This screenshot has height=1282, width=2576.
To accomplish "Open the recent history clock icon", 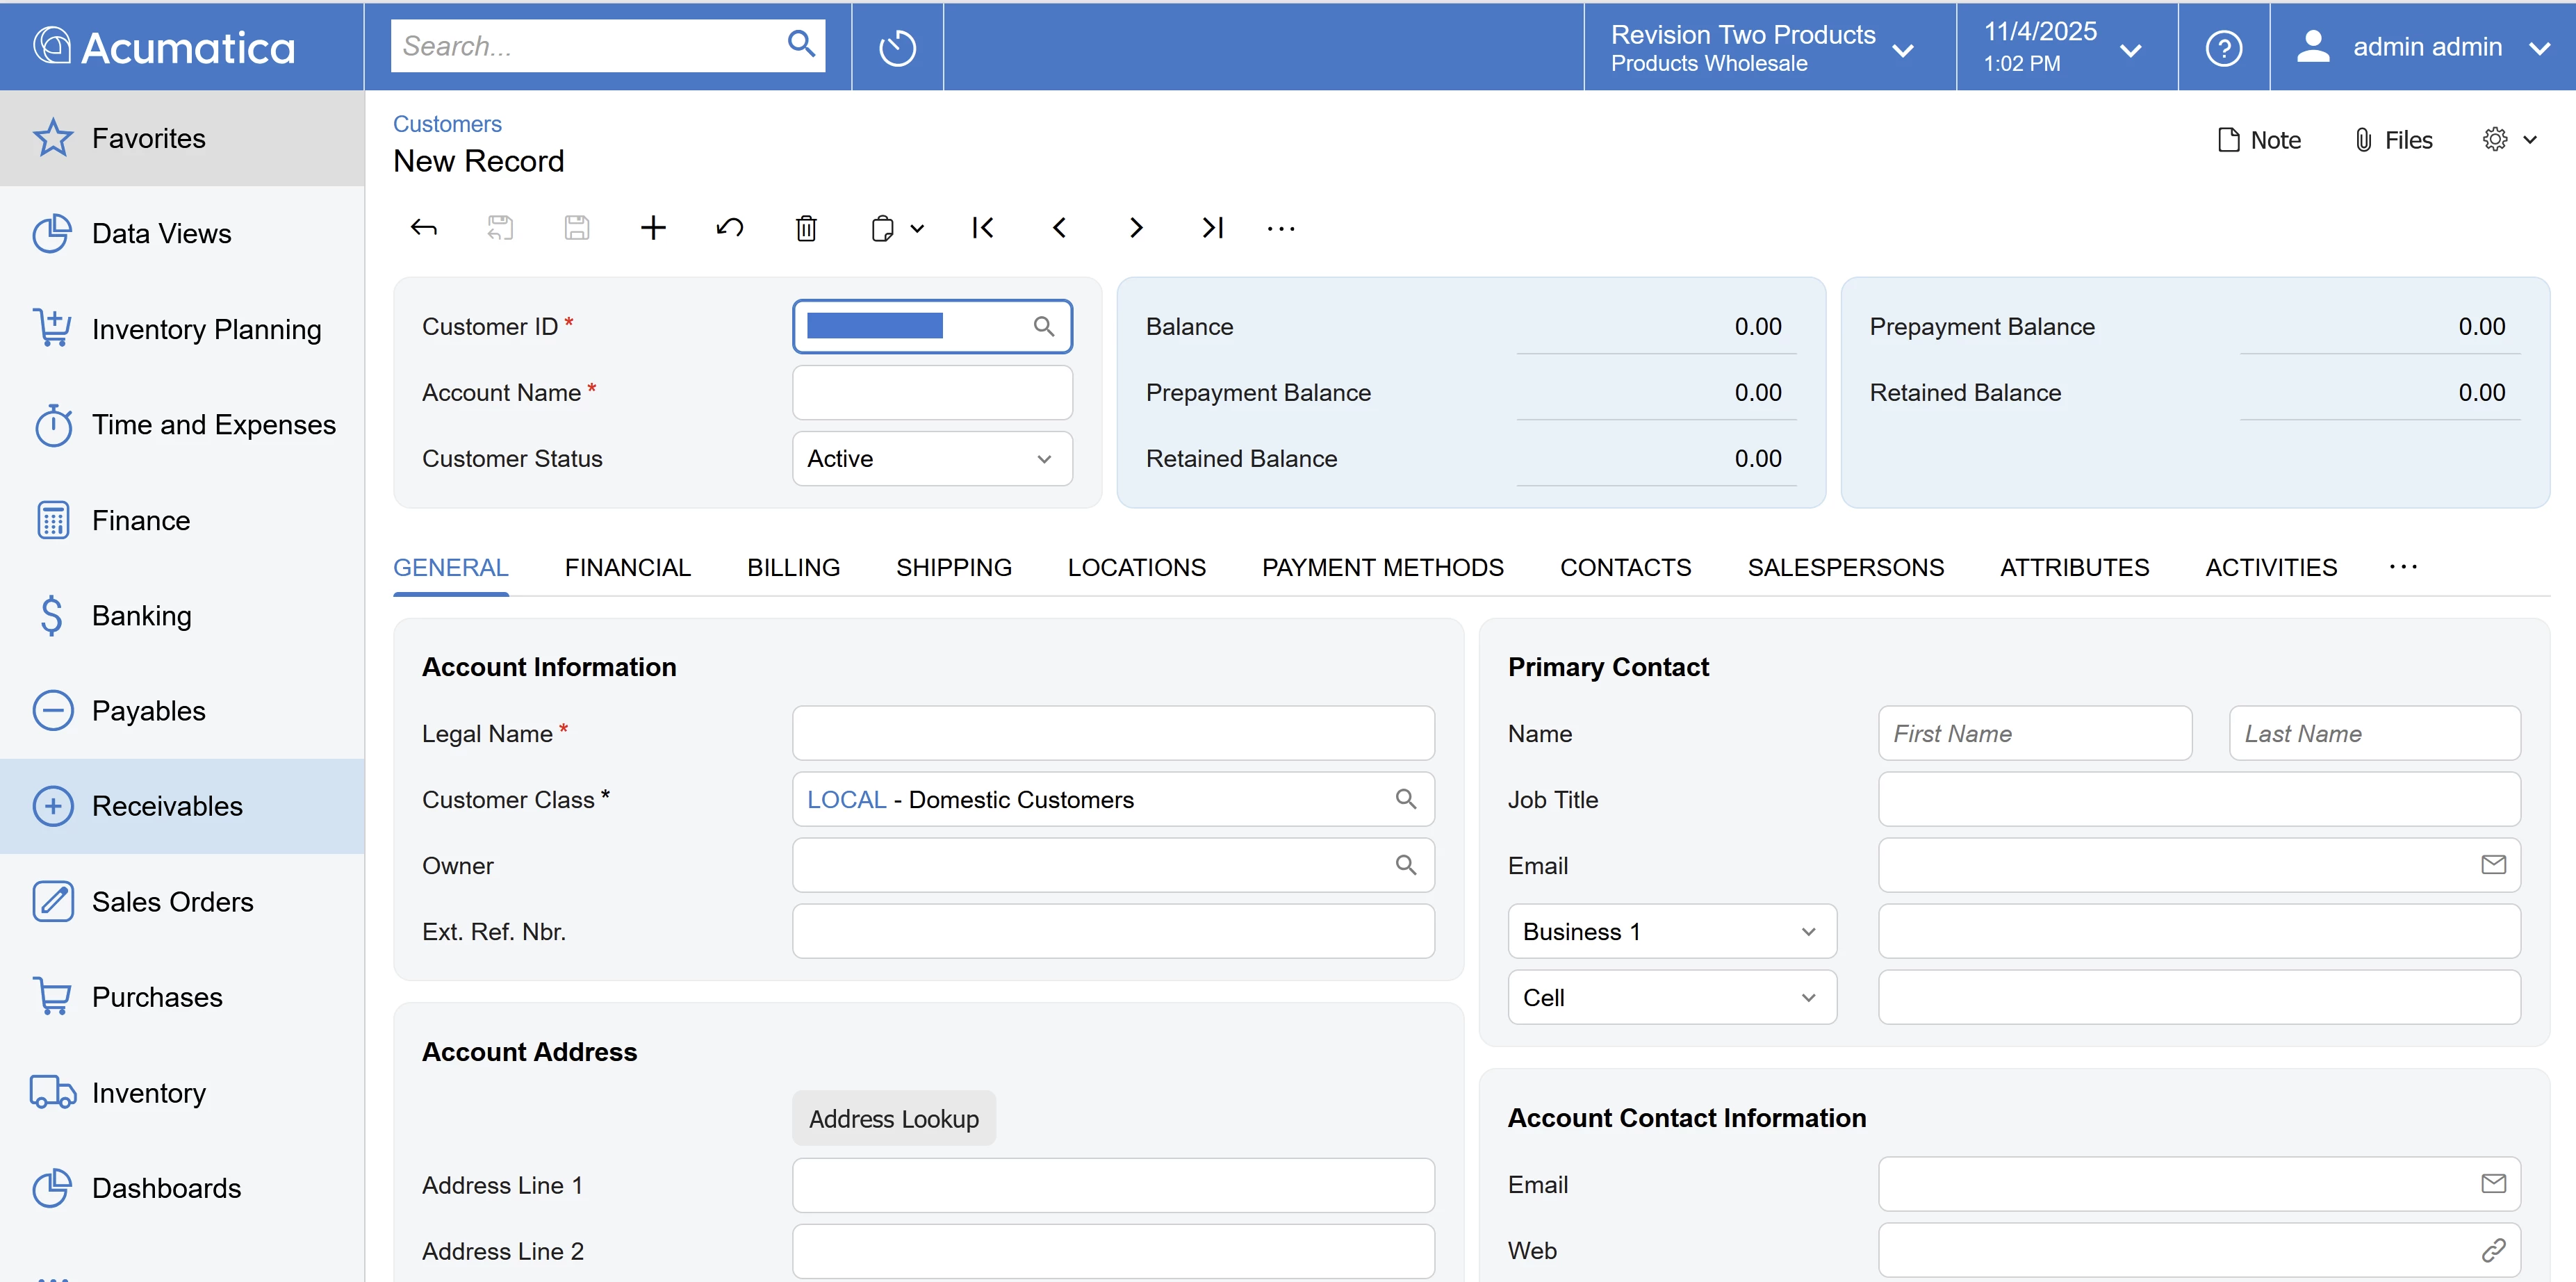I will tap(897, 48).
